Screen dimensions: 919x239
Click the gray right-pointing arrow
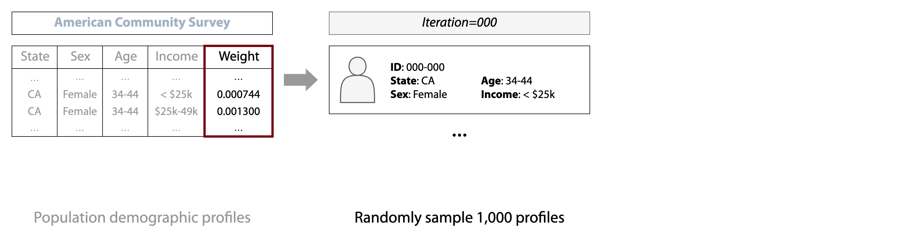click(x=300, y=80)
